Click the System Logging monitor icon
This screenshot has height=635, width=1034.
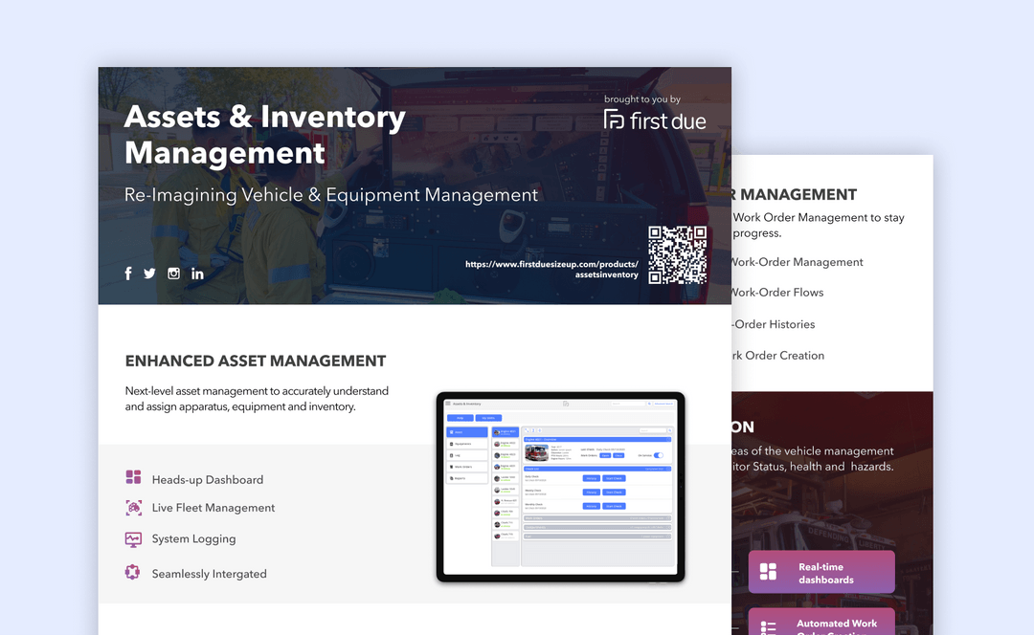[x=132, y=539]
